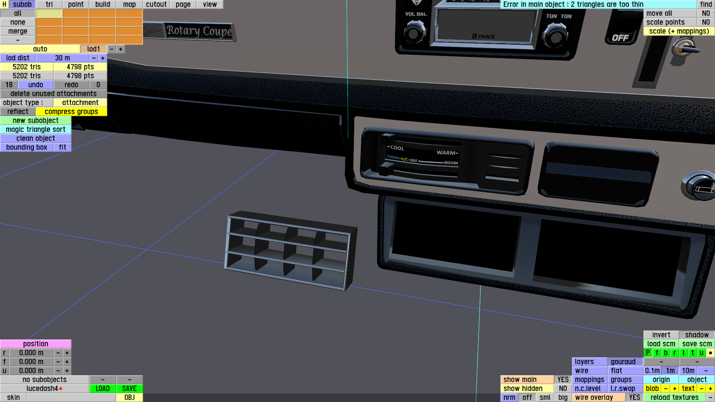Click the H button in top-left corner
The height and width of the screenshot is (402, 715).
4,4
